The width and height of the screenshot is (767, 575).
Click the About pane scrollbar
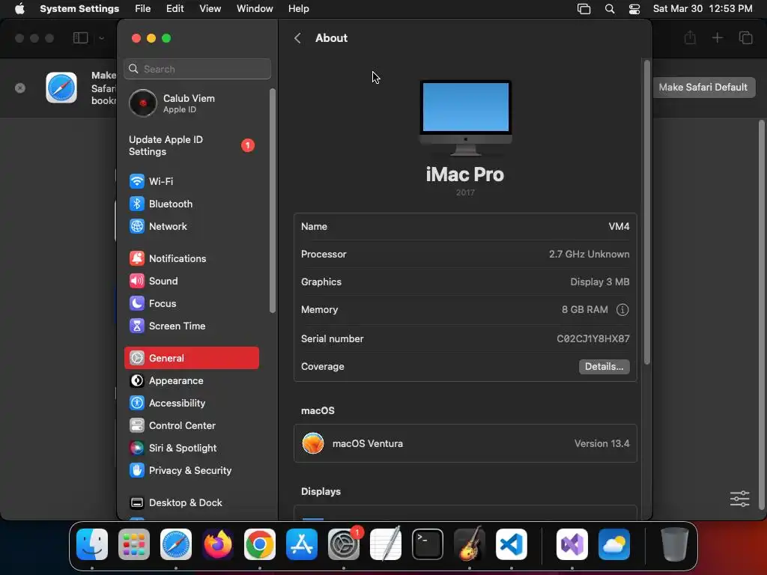[646, 212]
